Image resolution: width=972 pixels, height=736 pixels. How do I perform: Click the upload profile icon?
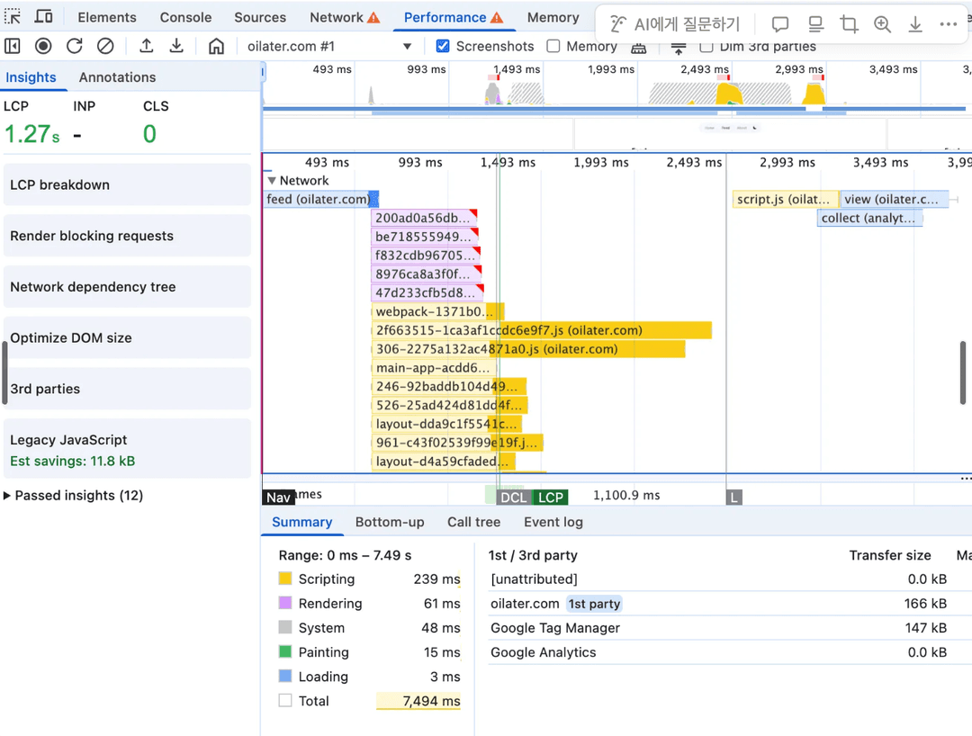coord(146,46)
